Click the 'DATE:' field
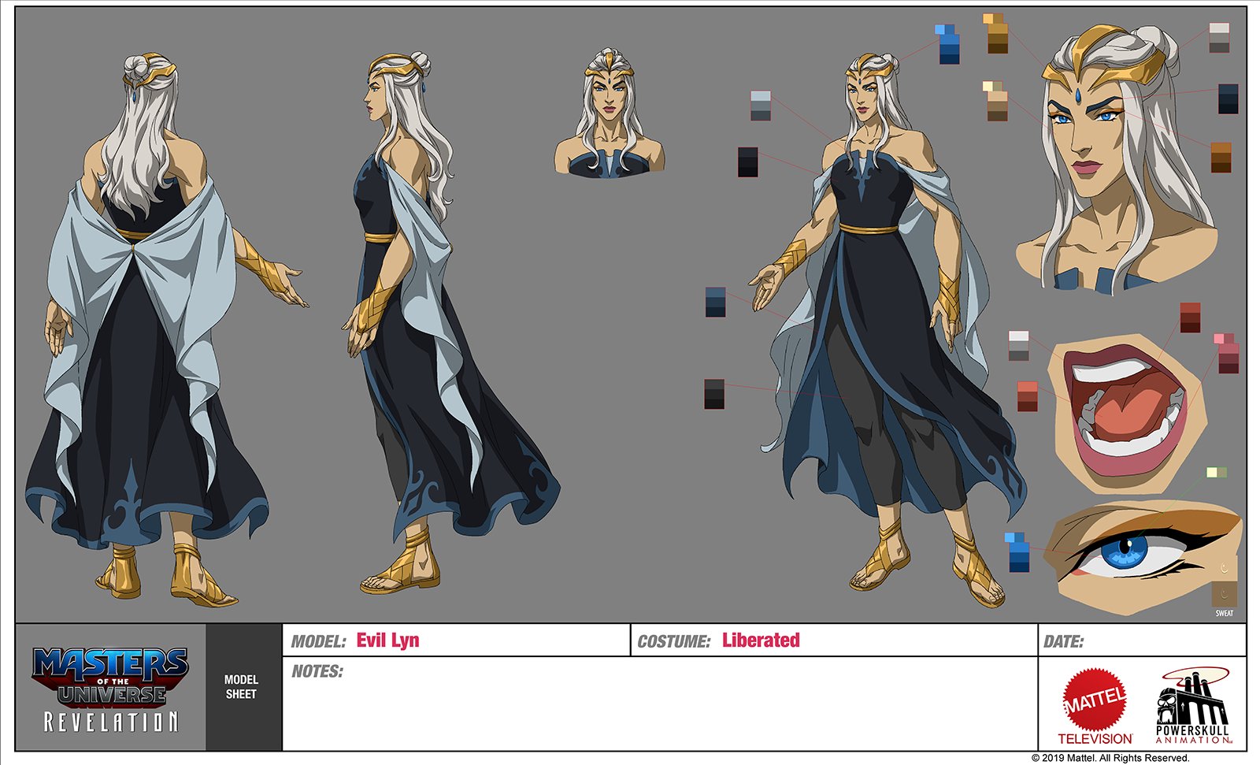This screenshot has width=1260, height=765. click(1142, 641)
